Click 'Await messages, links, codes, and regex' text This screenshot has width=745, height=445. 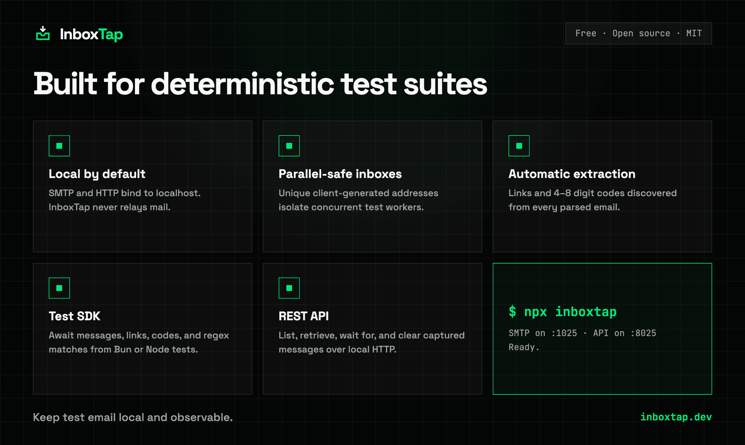point(139,335)
